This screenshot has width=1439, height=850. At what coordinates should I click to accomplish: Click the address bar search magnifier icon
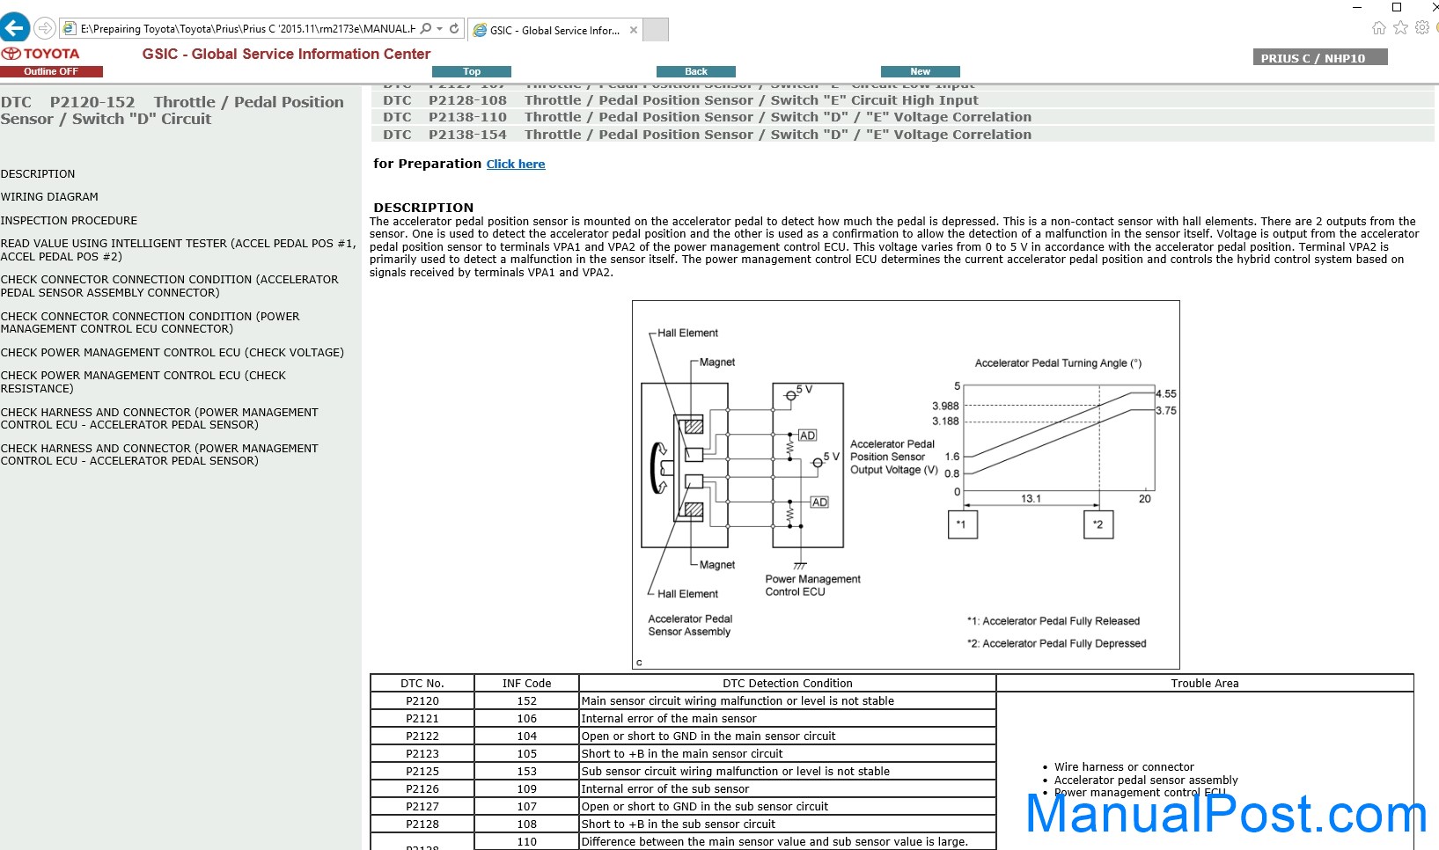pos(426,28)
